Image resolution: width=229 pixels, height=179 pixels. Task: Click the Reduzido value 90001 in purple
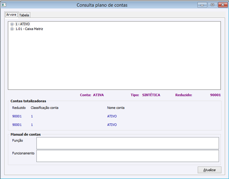pos(215,95)
